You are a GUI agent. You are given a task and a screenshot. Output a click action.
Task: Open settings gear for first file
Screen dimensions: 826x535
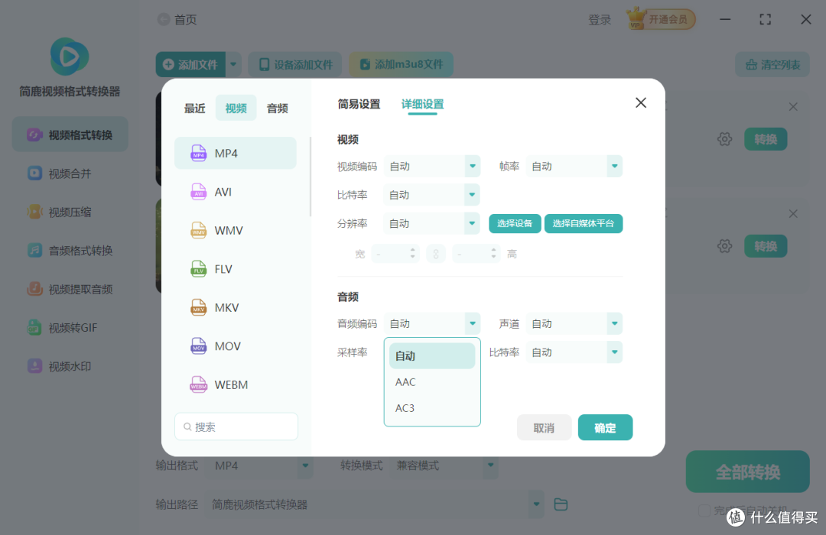pos(725,139)
